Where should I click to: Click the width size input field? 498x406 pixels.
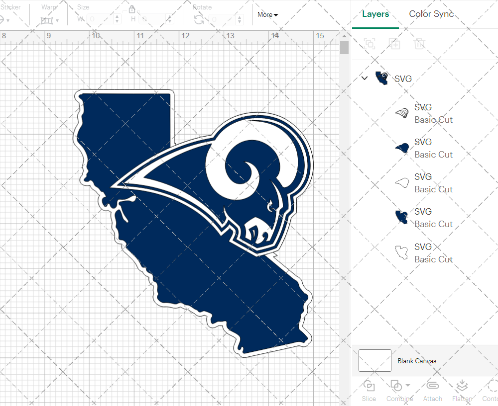tap(100, 19)
